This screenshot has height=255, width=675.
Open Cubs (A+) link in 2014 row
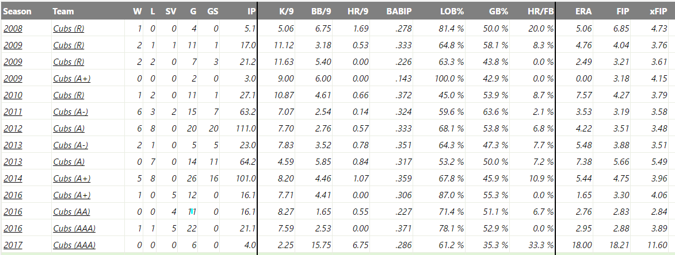coord(71,179)
